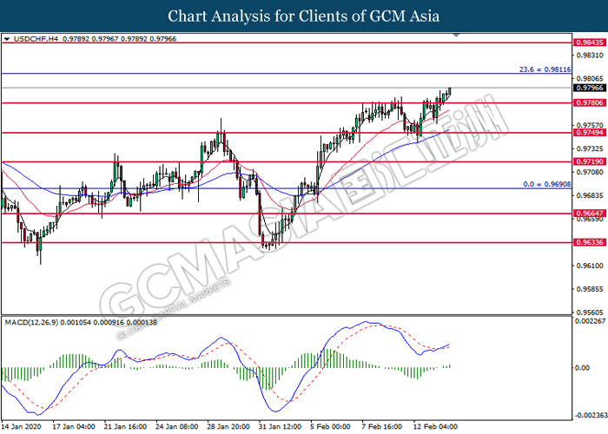Click the 0.96647 support price tag

point(586,213)
